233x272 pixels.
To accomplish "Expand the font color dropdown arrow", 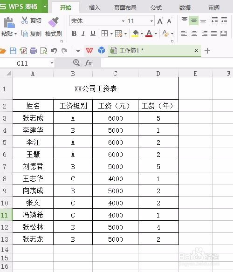I will [156, 34].
